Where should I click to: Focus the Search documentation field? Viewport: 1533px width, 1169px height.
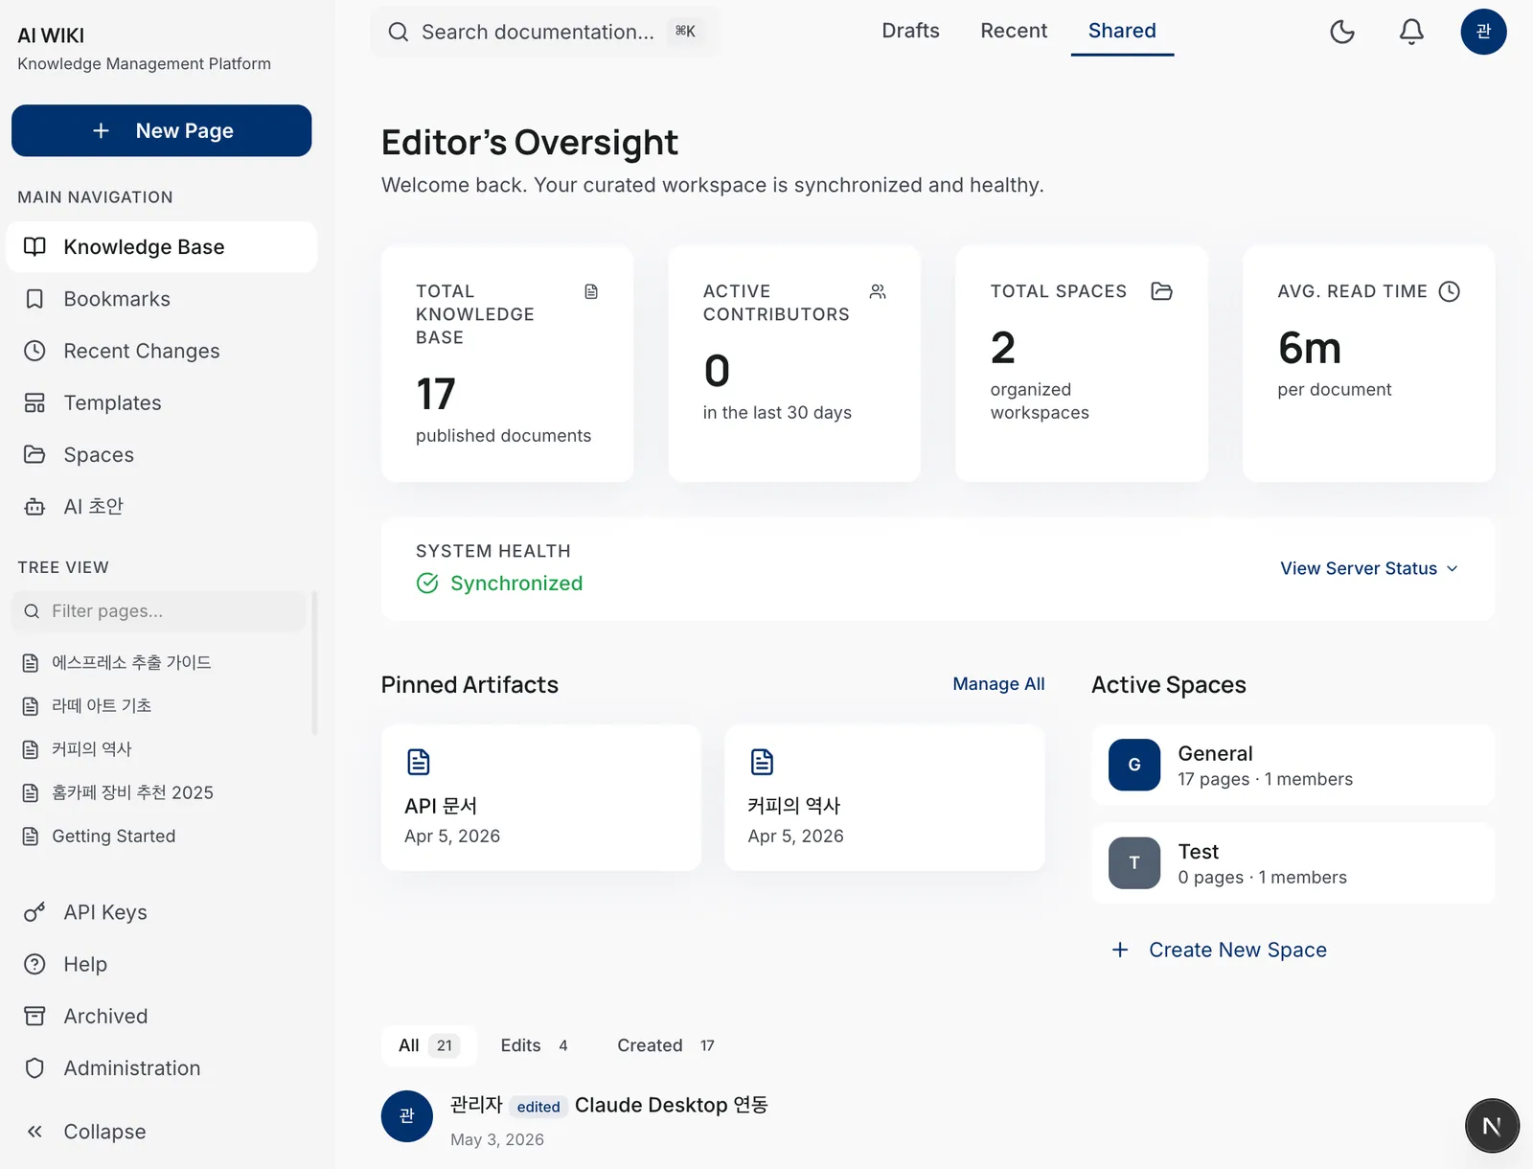(x=544, y=32)
